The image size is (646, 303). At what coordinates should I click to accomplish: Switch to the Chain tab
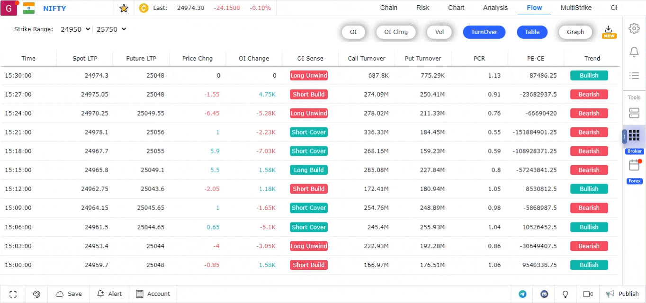pyautogui.click(x=388, y=8)
